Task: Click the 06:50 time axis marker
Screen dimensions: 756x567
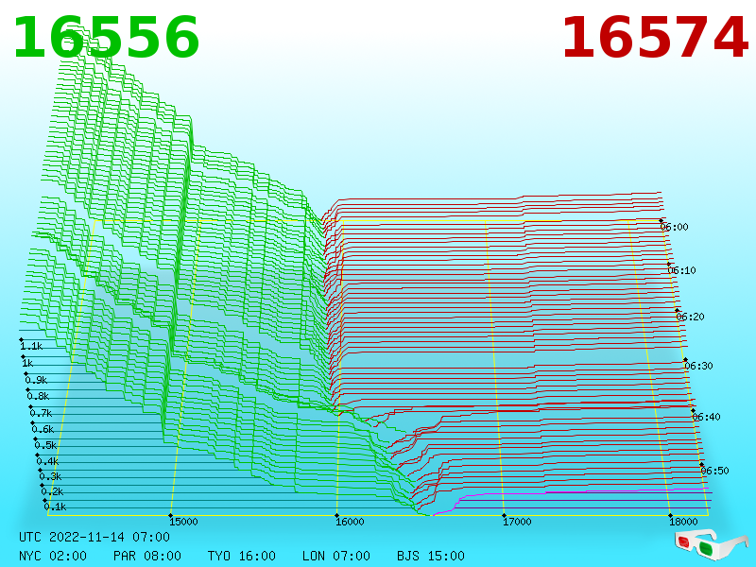Action: [714, 471]
